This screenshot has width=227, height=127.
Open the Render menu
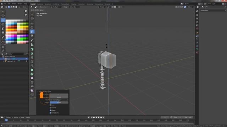pyautogui.click(x=14, y=4)
